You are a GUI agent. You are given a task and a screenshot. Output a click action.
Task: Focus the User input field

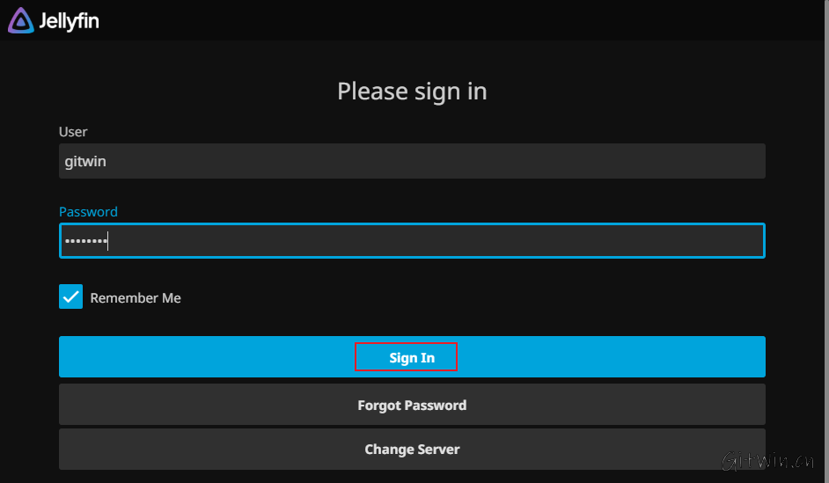coord(412,162)
